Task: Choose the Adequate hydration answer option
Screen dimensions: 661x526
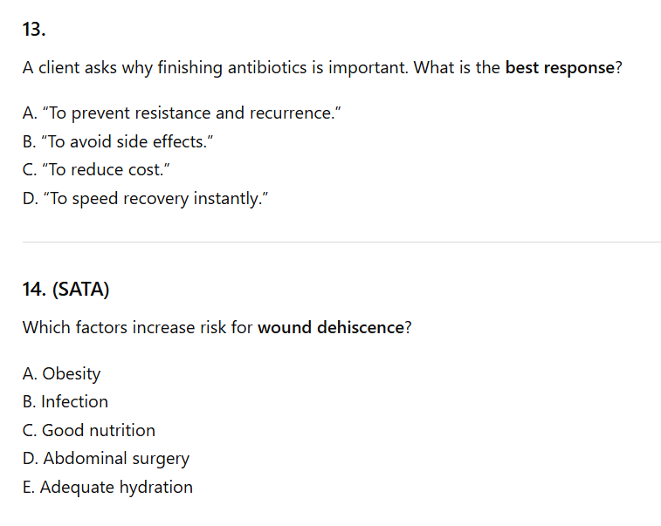Action: pyautogui.click(x=107, y=487)
